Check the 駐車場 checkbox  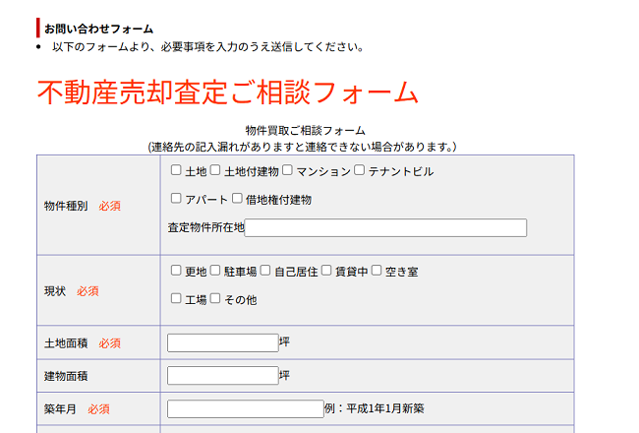click(215, 271)
